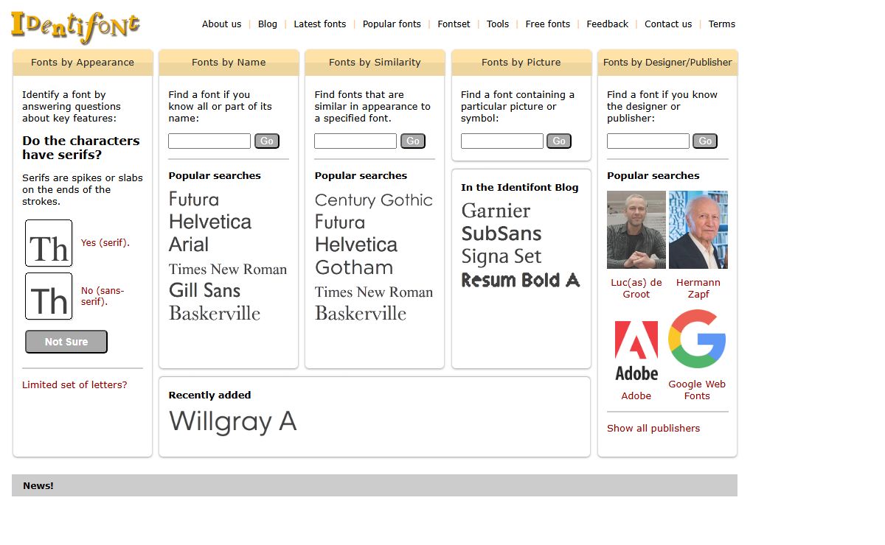Focus the Fonts by Similarity search field
The image size is (885, 545).
click(x=355, y=141)
